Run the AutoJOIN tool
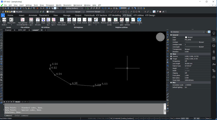This screenshot has height=120, width=217. point(116,21)
